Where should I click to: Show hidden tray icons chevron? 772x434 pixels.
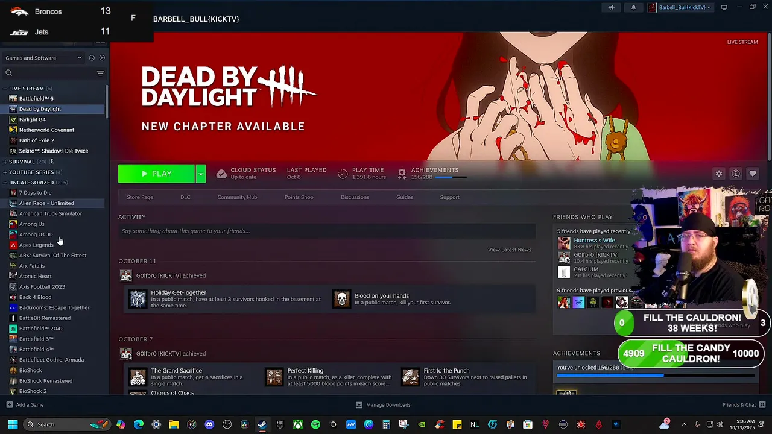pyautogui.click(x=685, y=424)
